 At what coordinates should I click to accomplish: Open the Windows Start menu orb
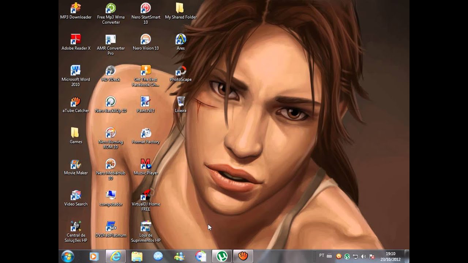[x=68, y=256]
